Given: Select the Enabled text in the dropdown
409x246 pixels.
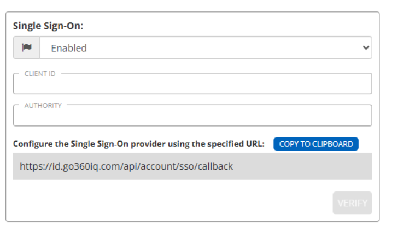Looking at the screenshot, I should [69, 48].
